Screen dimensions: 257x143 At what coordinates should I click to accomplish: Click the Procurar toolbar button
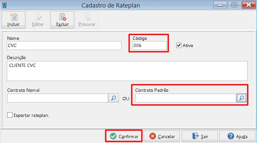coord(87,20)
